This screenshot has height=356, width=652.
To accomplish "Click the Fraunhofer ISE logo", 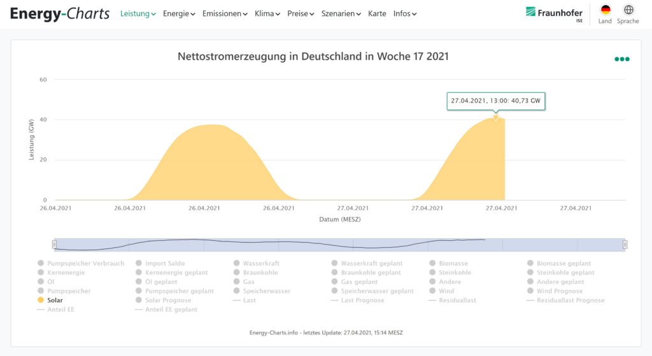I will tap(553, 13).
